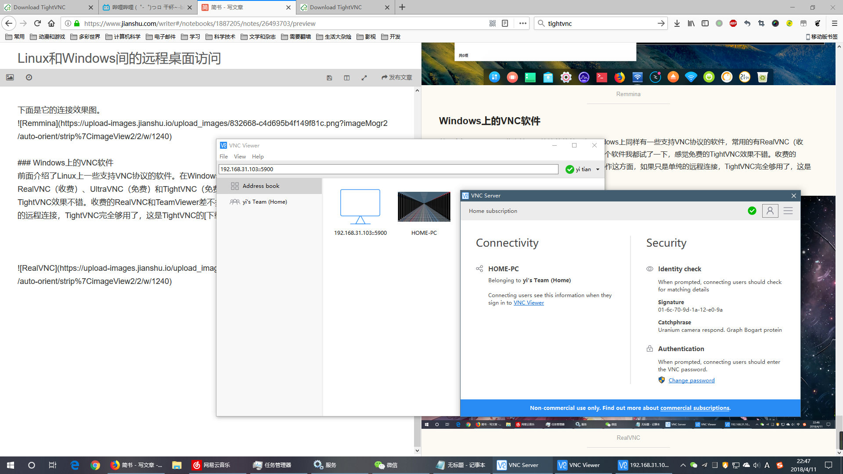This screenshot has width=843, height=474.
Task: Open the VNC Viewer link in Connectivity
Action: pyautogui.click(x=529, y=303)
